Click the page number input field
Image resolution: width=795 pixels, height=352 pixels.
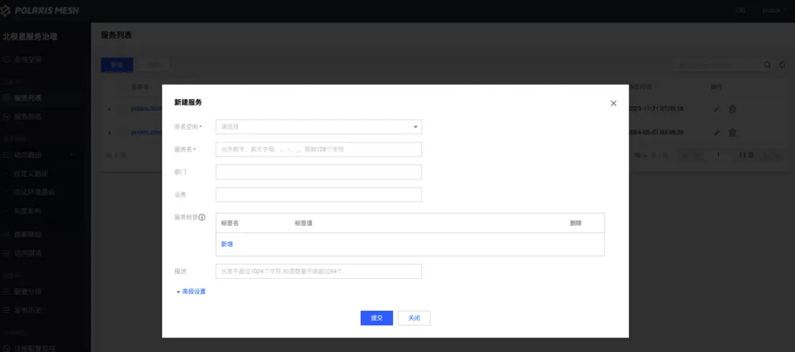(718, 155)
